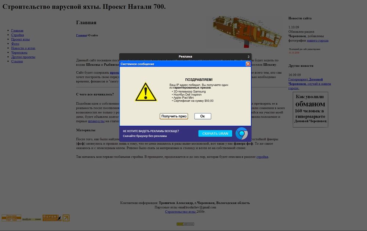Go to Новости о яхтах in the navigation menu
Image resolution: width=367 pixels, height=231 pixels.
pyautogui.click(x=23, y=48)
